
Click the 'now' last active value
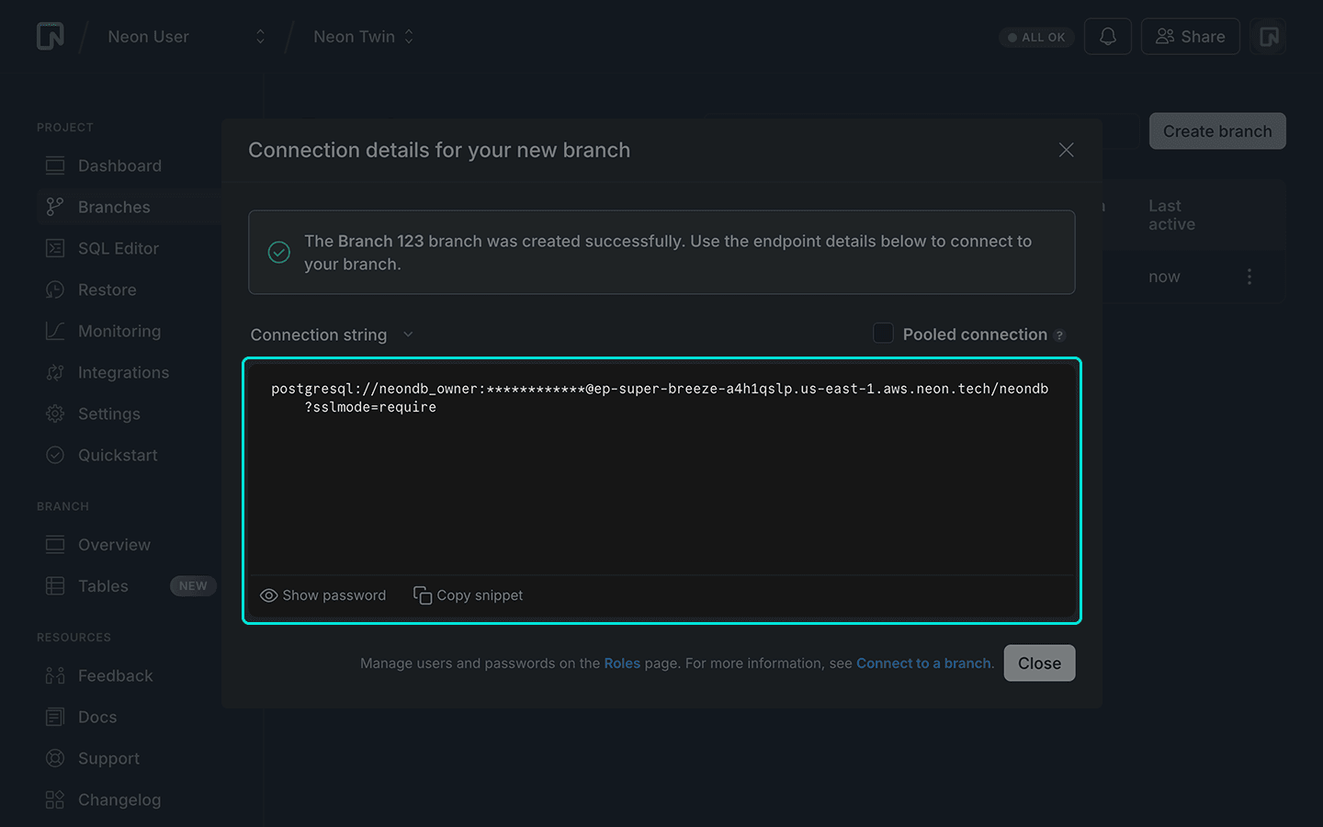tap(1164, 277)
